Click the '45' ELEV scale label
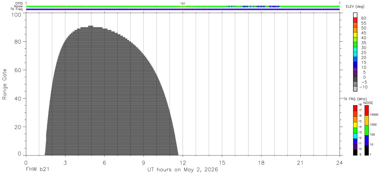This screenshot has height=176, width=382. click(x=363, y=33)
